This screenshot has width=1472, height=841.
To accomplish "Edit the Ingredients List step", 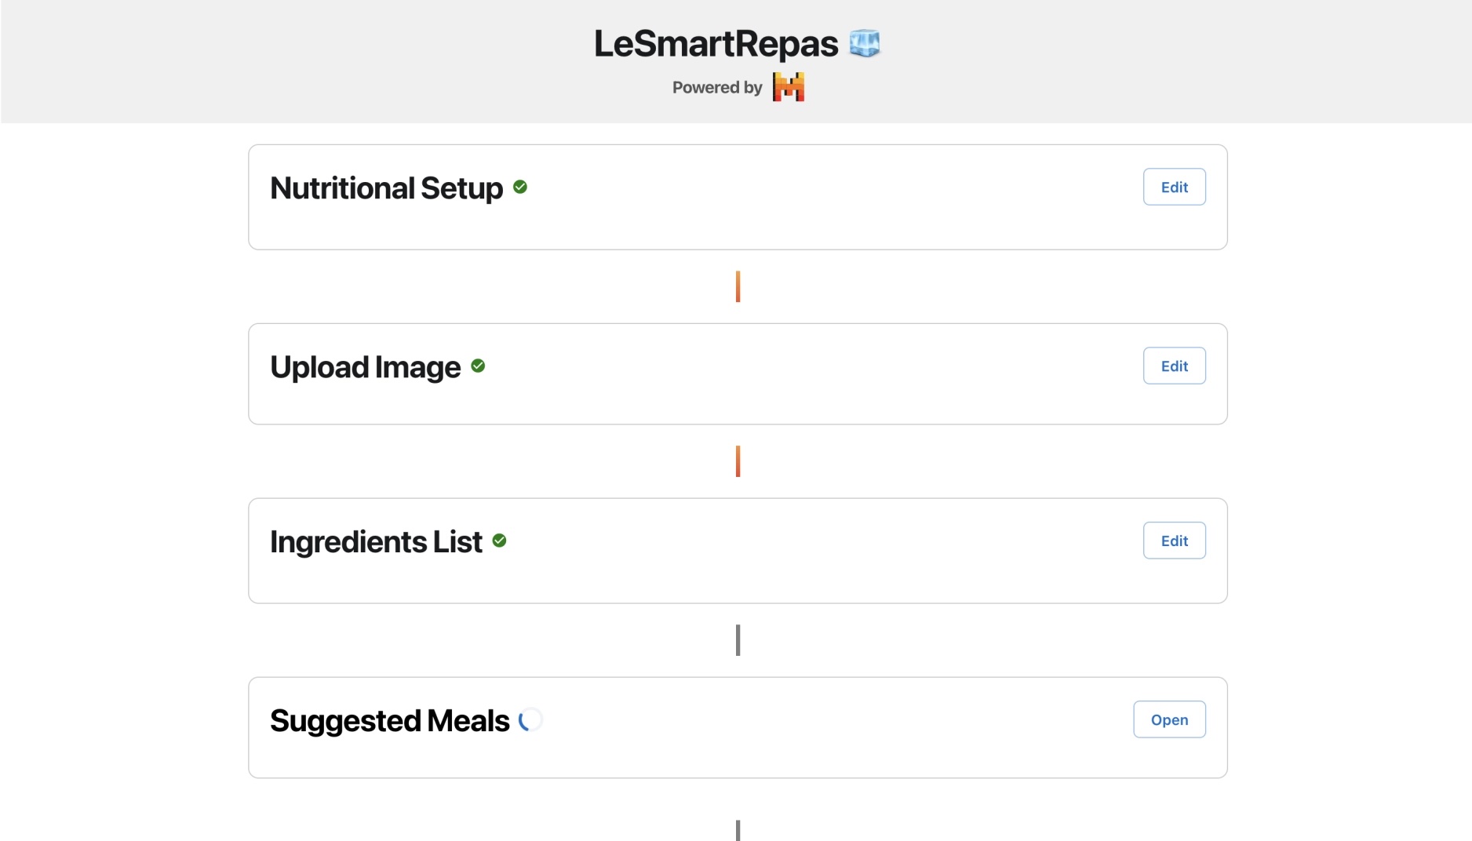I will (1174, 541).
